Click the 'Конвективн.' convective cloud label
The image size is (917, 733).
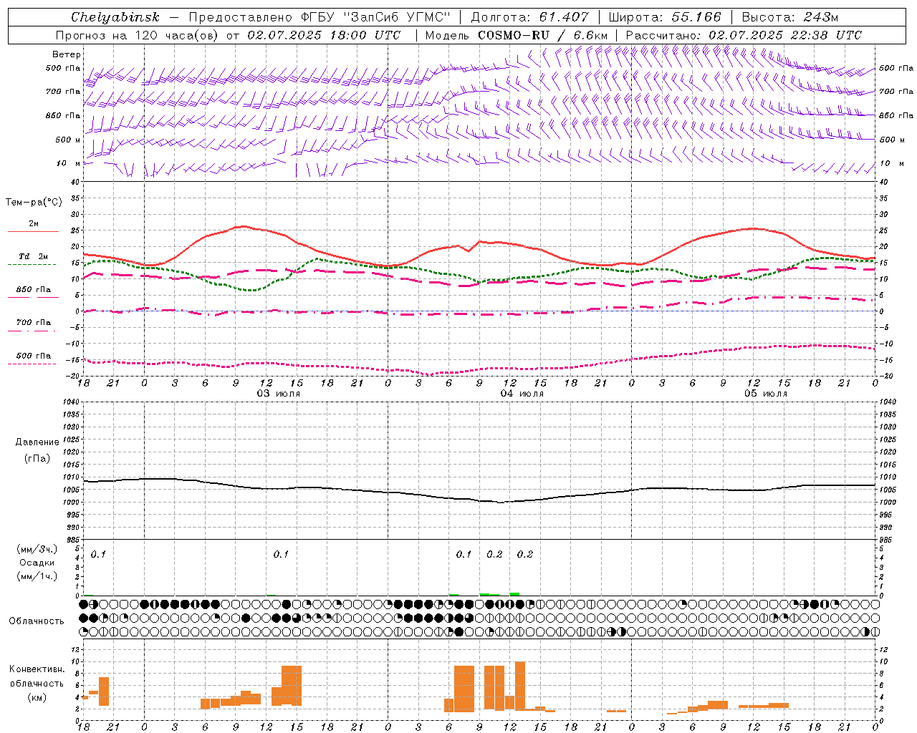(x=37, y=669)
